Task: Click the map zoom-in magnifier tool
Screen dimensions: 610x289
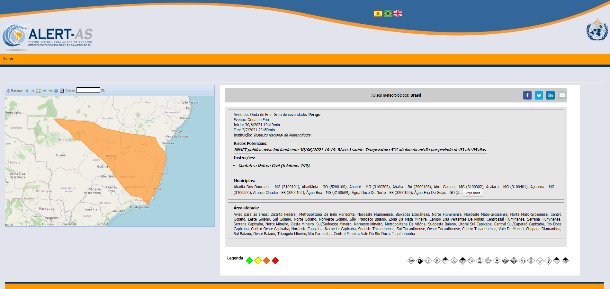Action: (27, 91)
